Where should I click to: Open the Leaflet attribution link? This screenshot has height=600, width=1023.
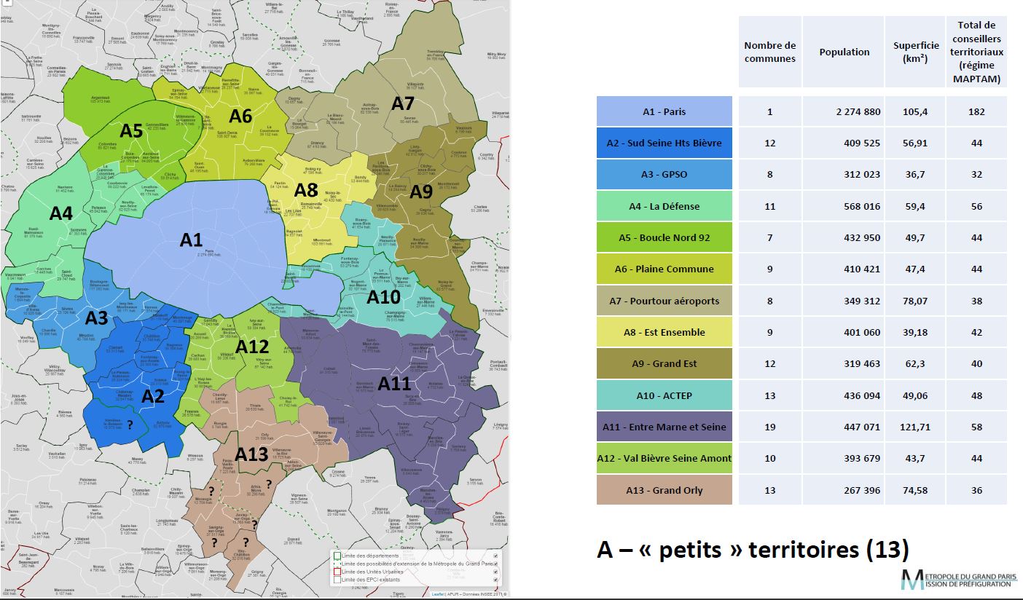click(437, 594)
